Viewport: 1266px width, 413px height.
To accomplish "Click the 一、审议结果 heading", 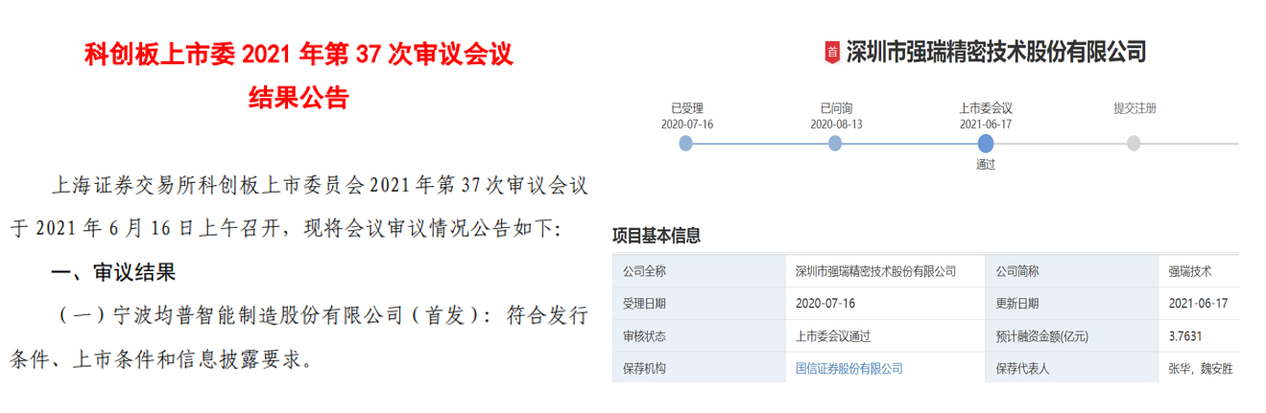I will coord(113,274).
